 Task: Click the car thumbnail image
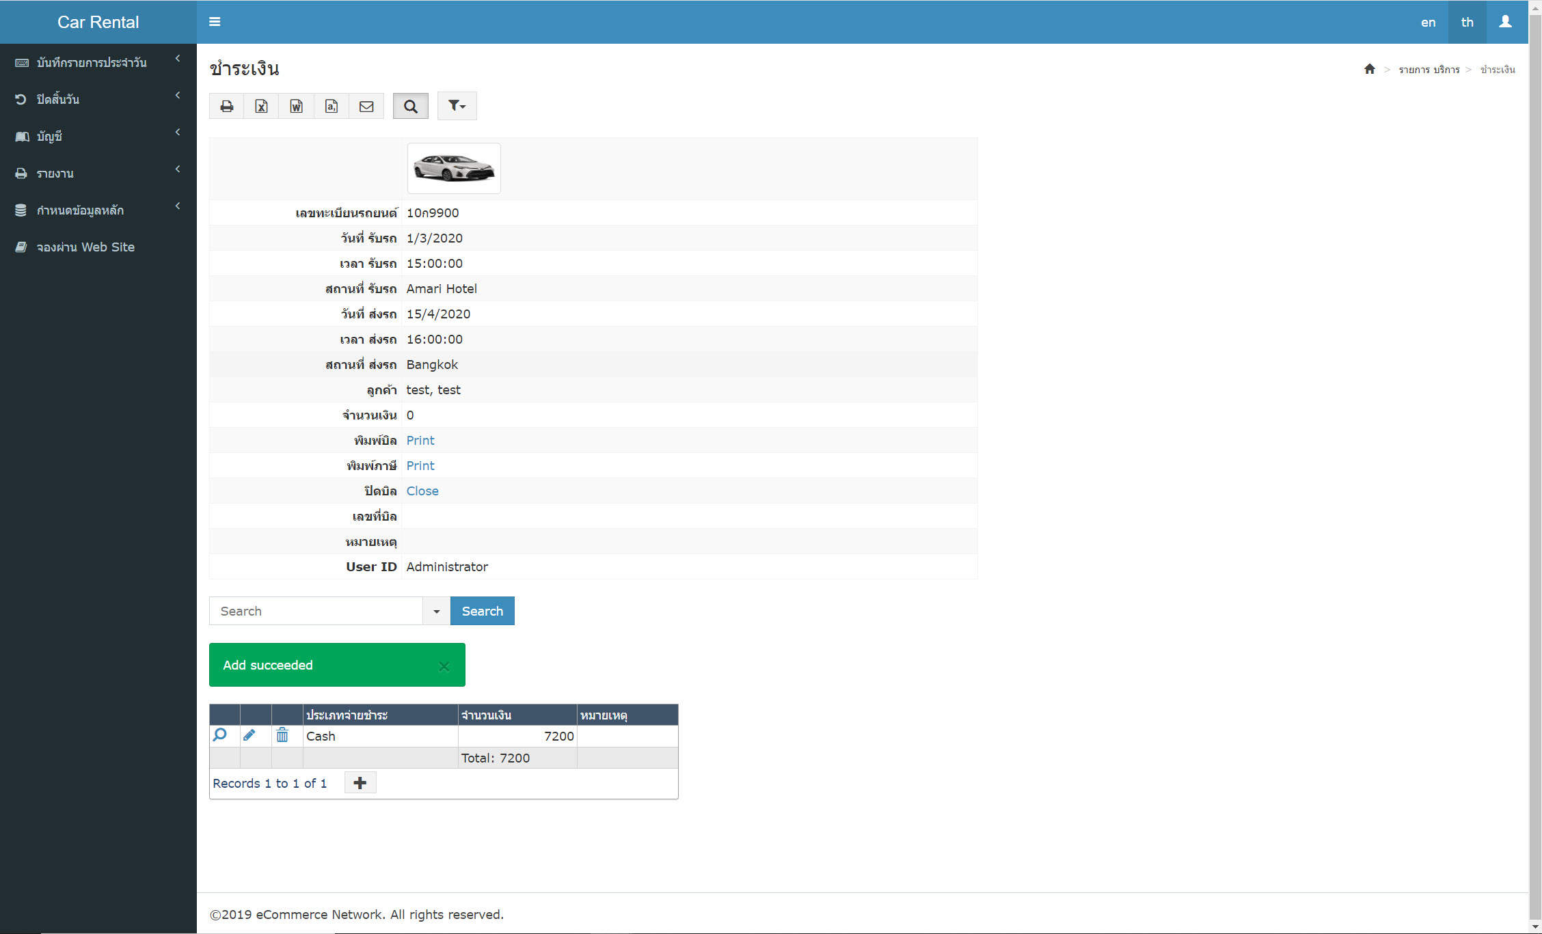454,168
